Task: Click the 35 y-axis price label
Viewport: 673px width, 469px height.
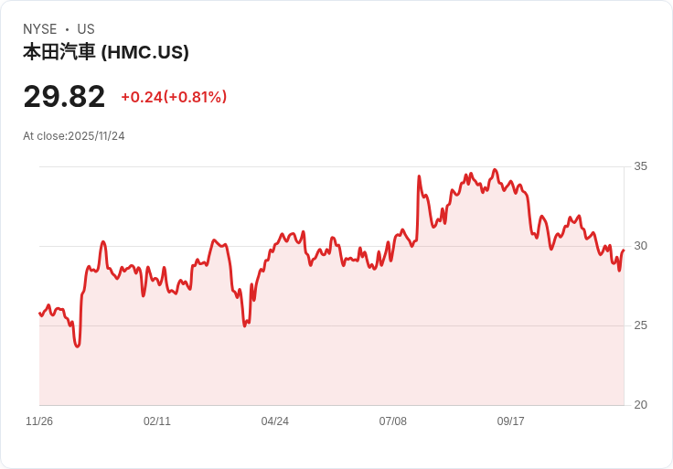Action: (641, 166)
